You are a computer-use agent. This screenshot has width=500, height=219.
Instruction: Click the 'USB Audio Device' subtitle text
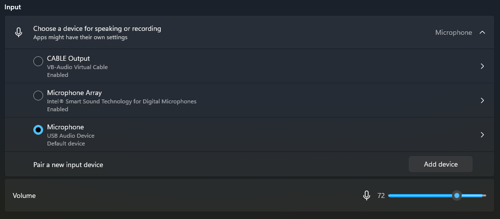pos(71,136)
